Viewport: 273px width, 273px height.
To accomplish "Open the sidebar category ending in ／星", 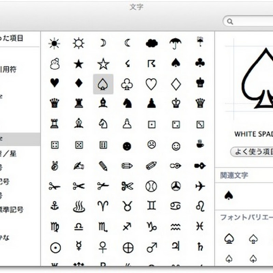I will pos(9,154).
